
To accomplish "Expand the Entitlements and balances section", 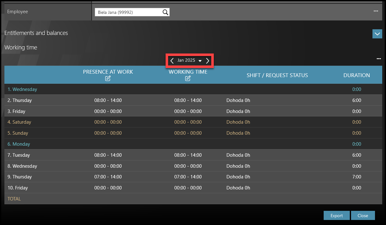I will 377,34.
